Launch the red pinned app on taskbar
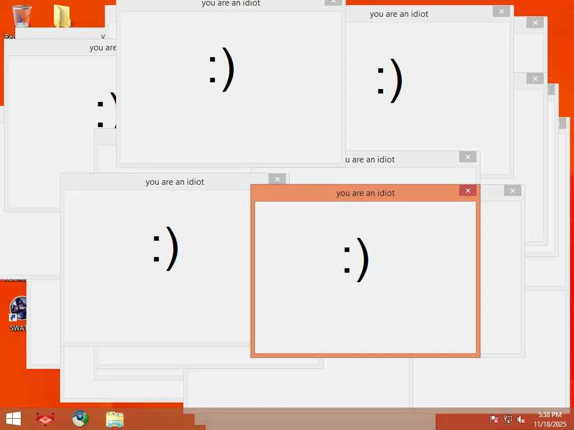This screenshot has height=430, width=574. click(45, 419)
